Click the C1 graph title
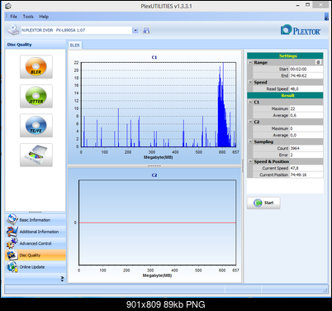Image resolution: width=332 pixels, height=311 pixels. pyautogui.click(x=154, y=57)
